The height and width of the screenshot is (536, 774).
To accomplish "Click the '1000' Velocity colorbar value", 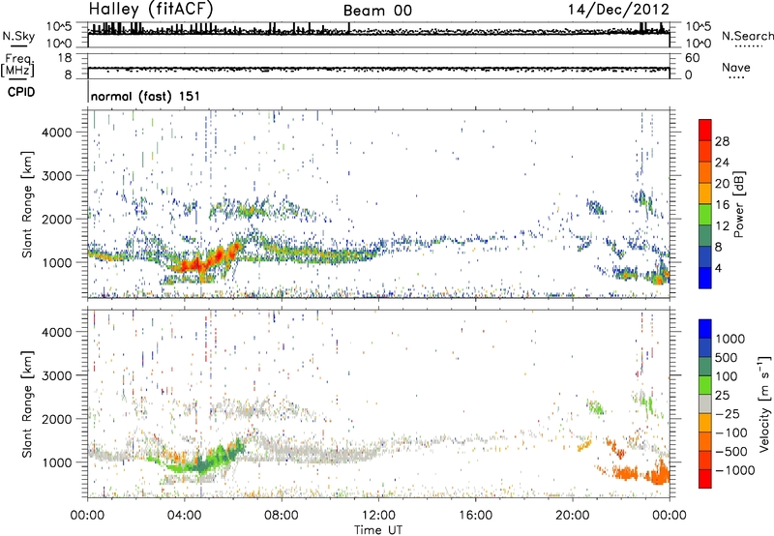I will (730, 339).
